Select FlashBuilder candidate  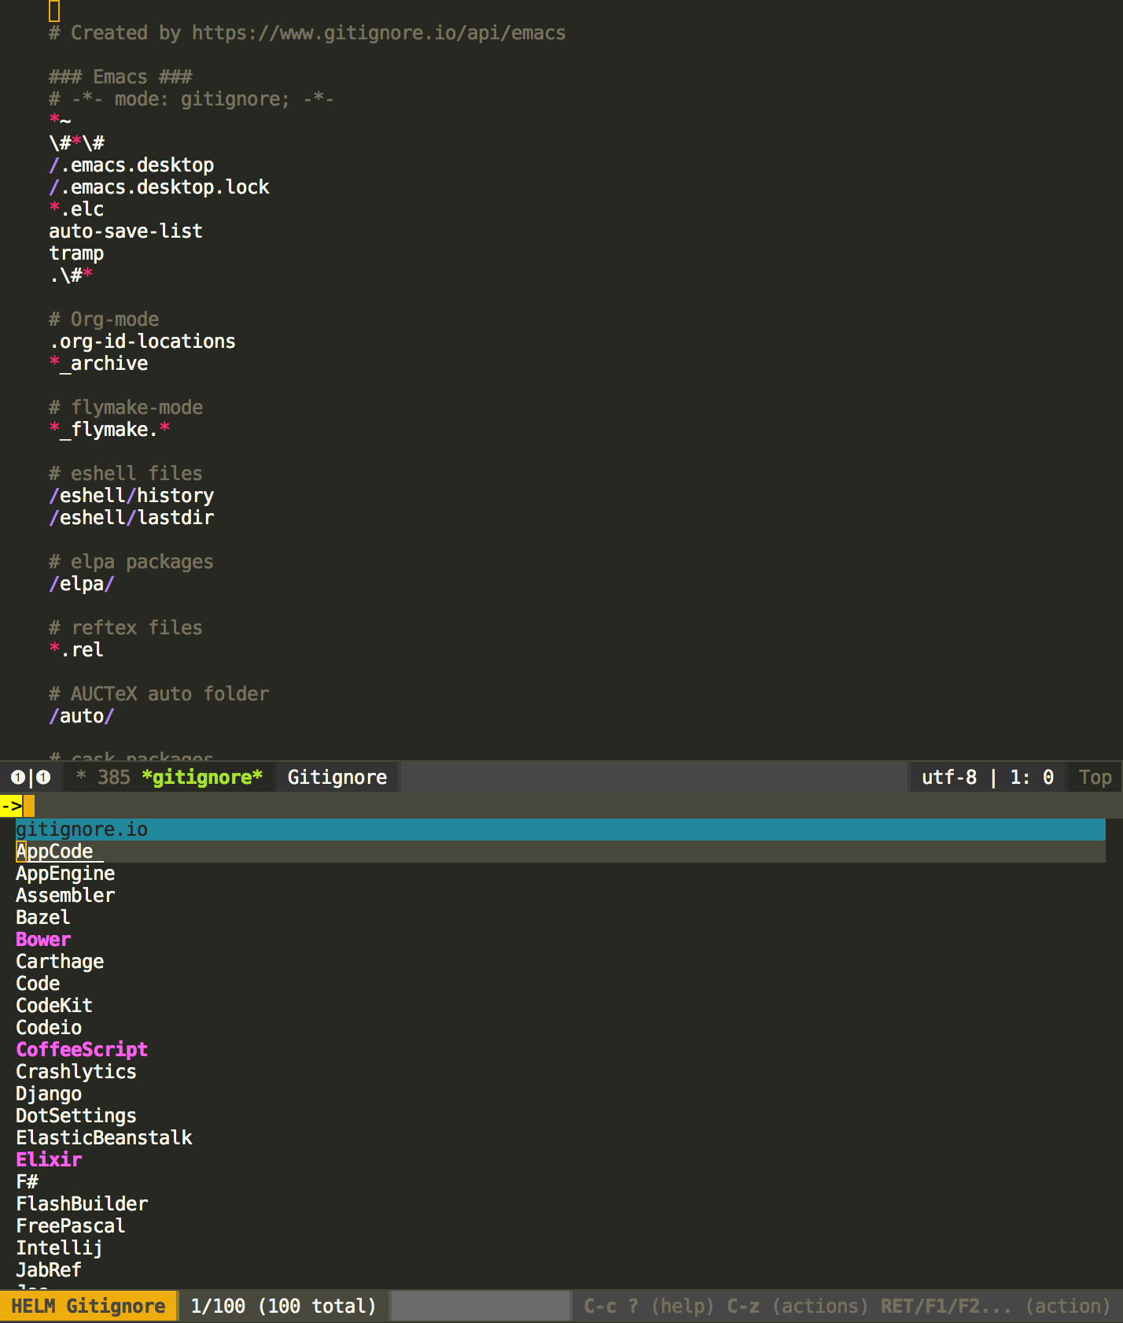click(82, 1204)
